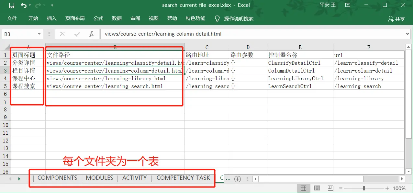This screenshot has width=413, height=193.
Task: Select row 8 header
Action: pyautogui.click(x=5, y=109)
